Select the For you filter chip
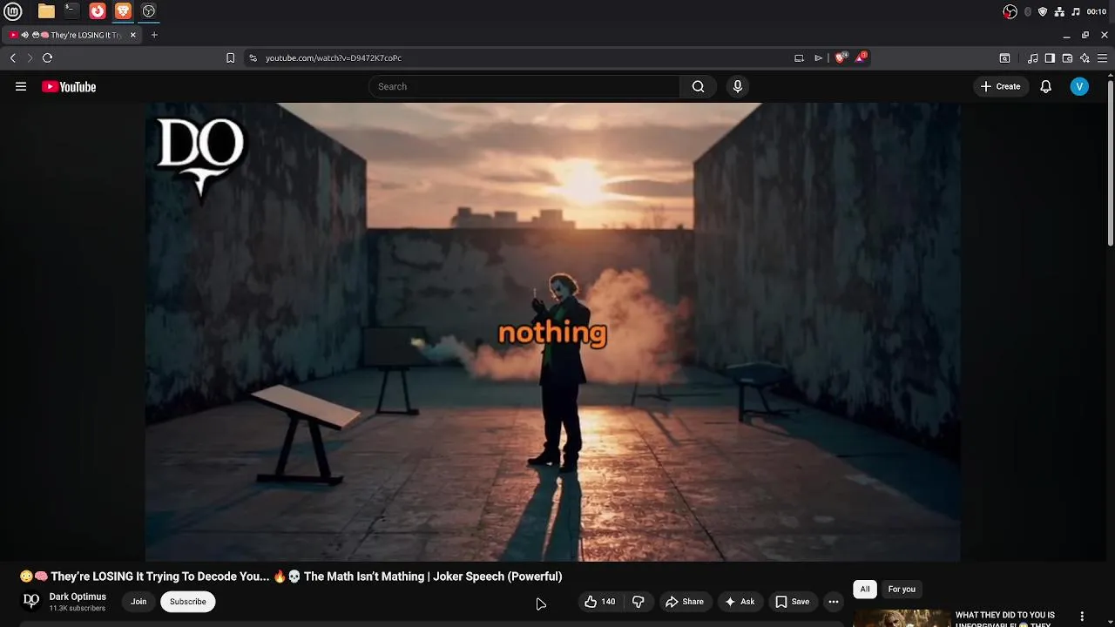 click(902, 590)
